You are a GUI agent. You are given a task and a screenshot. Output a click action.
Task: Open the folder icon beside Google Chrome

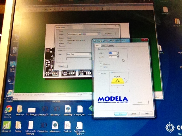[x=20, y=109]
